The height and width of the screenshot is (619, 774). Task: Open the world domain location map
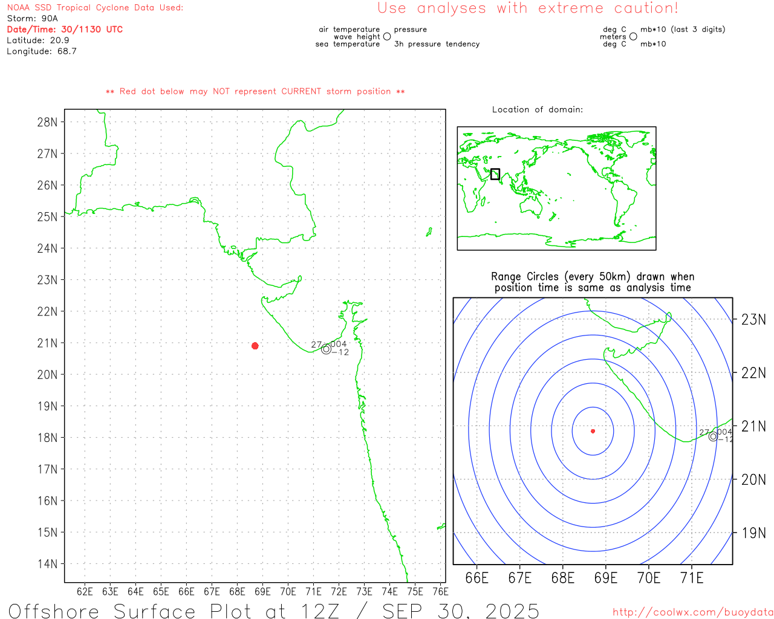pyautogui.click(x=556, y=189)
